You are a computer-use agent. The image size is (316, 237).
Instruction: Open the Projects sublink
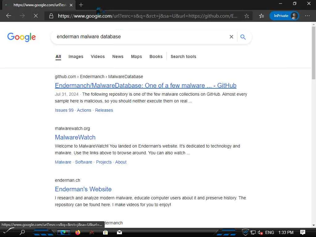pos(104,162)
